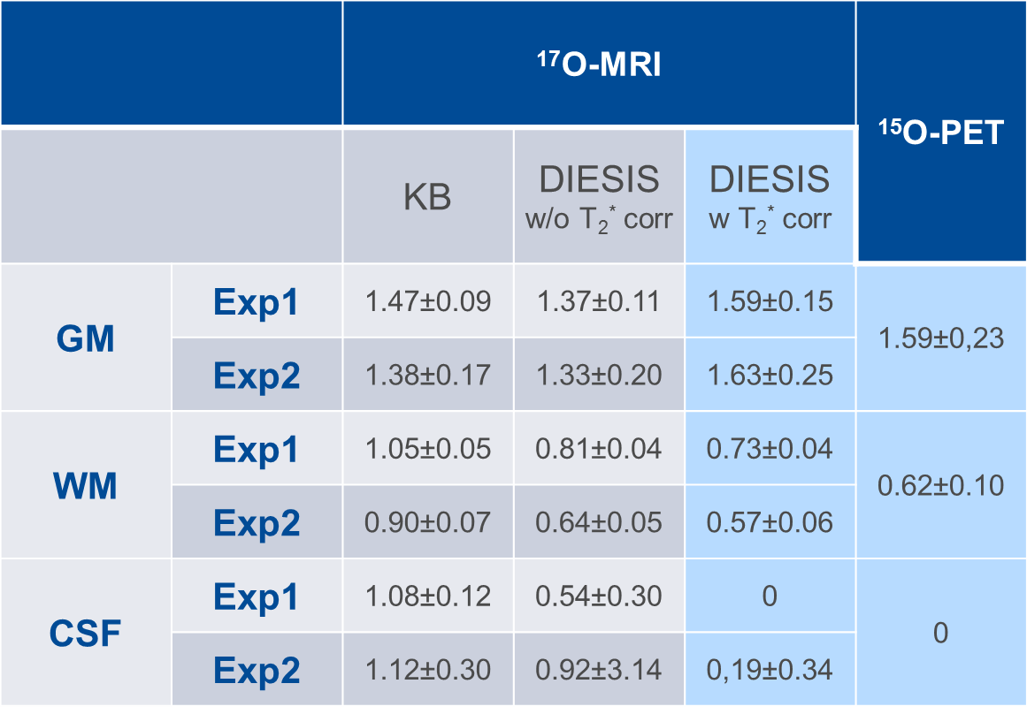
Task: Click the WM row label
Action: [86, 485]
